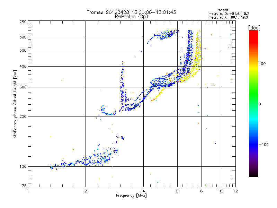Screen dimensions: 277x208
Task: Click the '8' x-axis tick label
Action: [202, 191]
